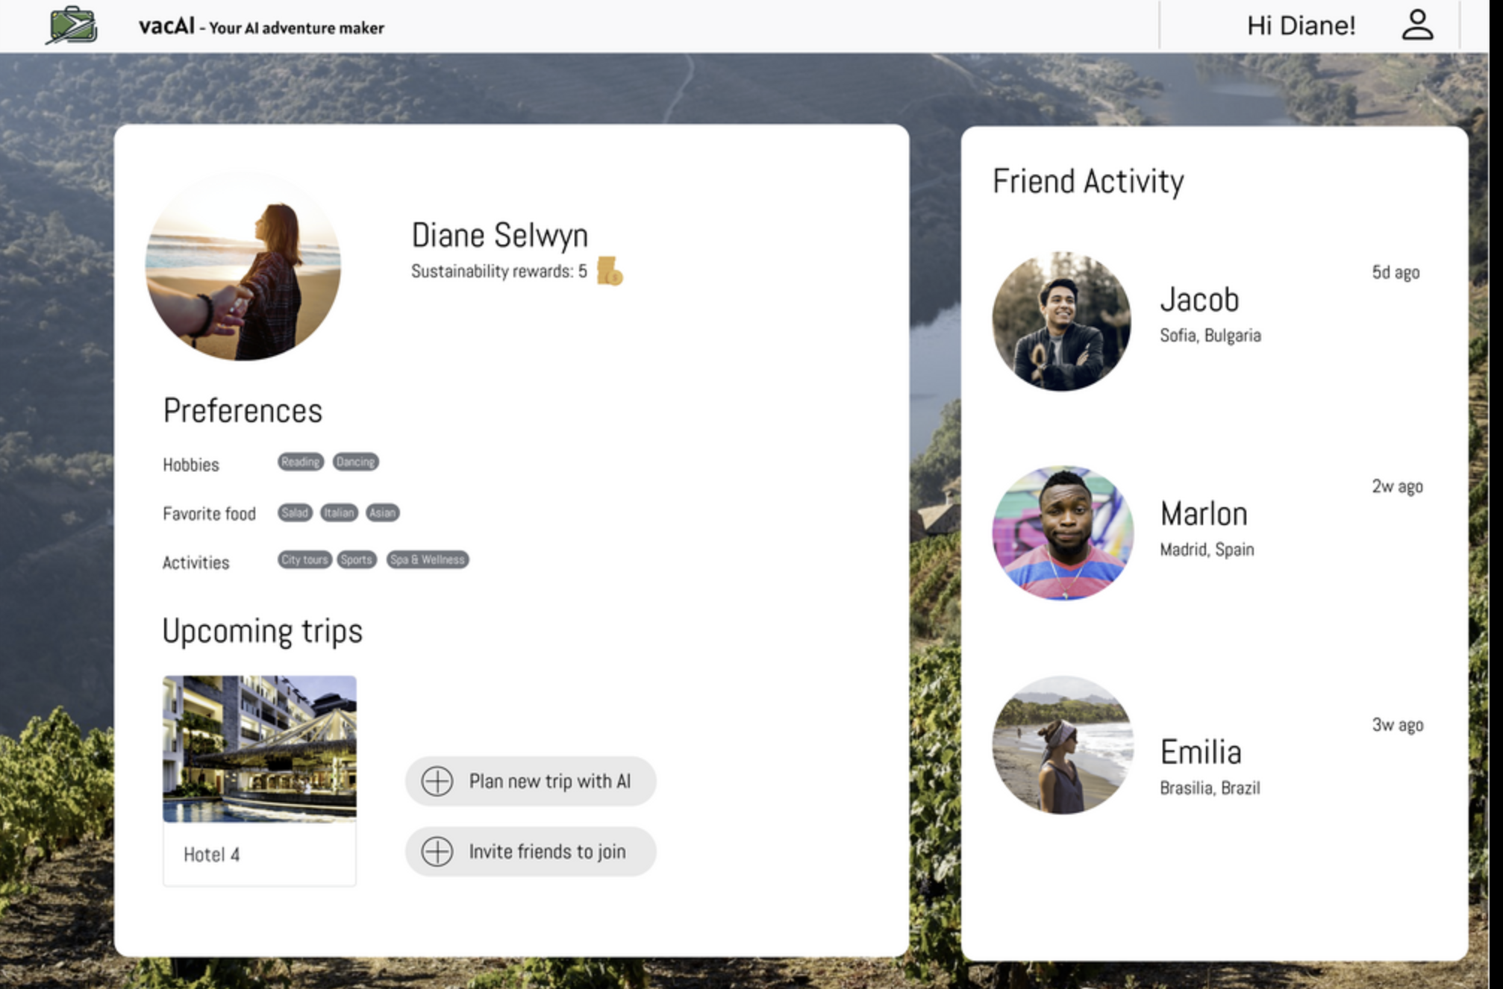
Task: Select the Salad food tag
Action: [x=295, y=512]
